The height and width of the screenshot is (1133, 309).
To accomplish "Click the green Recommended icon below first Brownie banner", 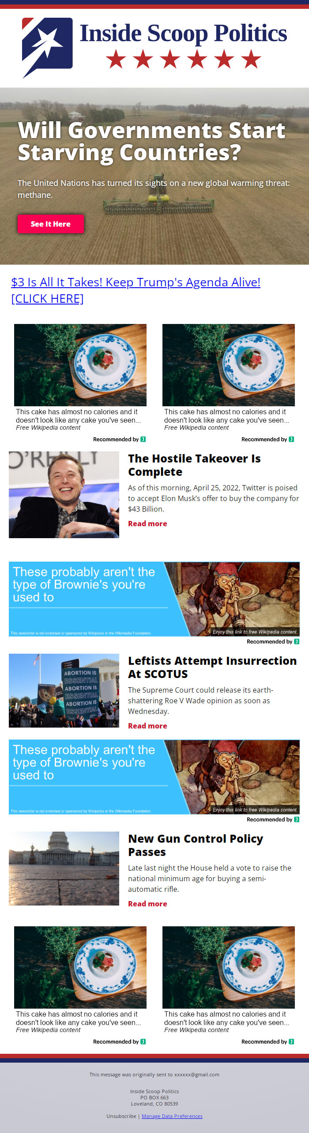I will 297,642.
